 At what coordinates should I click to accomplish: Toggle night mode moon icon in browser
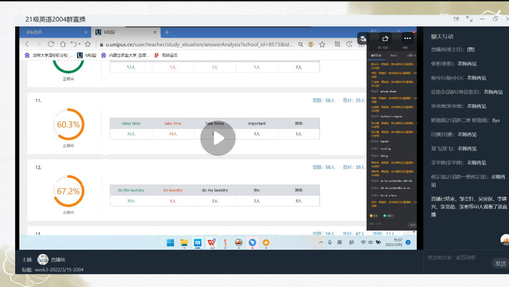click(349, 44)
